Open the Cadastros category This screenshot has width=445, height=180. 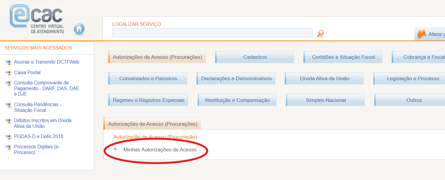coord(255,57)
